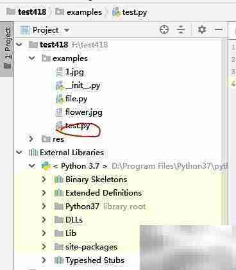Click the res folder icon
The width and height of the screenshot is (236, 270).
pos(46,139)
